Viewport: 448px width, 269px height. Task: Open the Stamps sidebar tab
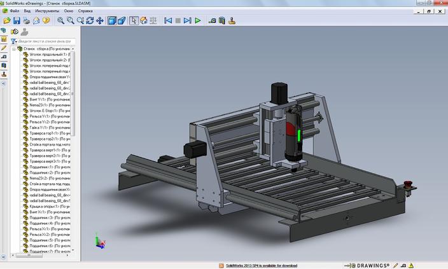(x=4, y=74)
